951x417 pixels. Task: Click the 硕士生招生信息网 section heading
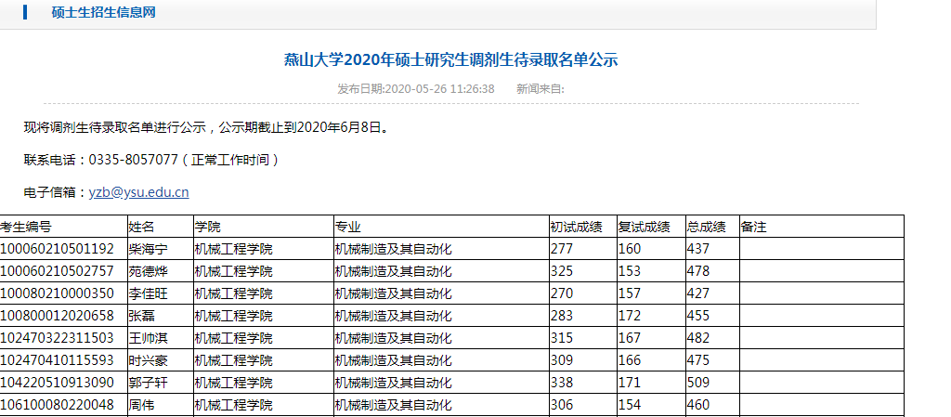pyautogui.click(x=103, y=12)
